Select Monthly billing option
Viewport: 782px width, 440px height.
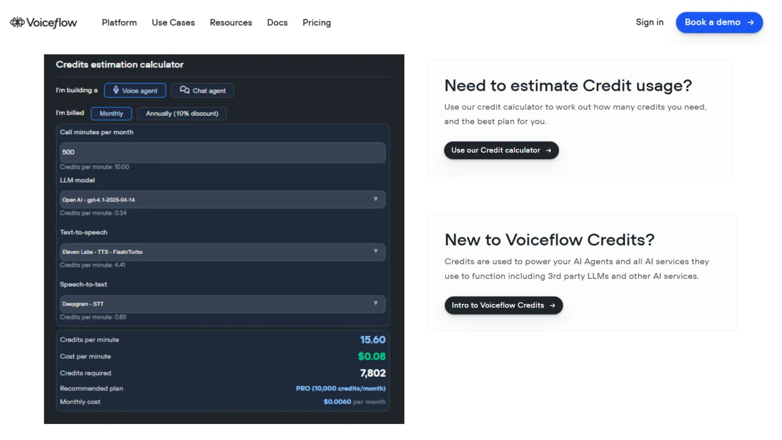point(111,113)
